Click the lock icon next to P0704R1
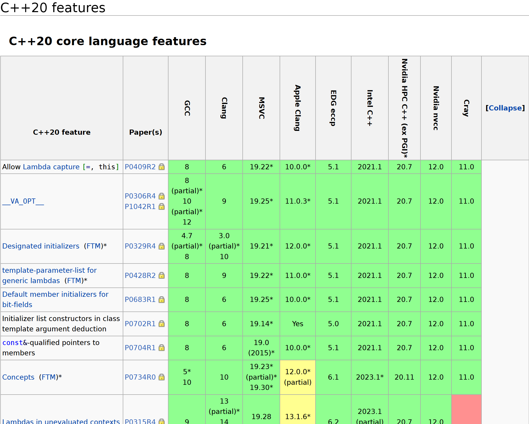The height and width of the screenshot is (424, 529). point(162,348)
